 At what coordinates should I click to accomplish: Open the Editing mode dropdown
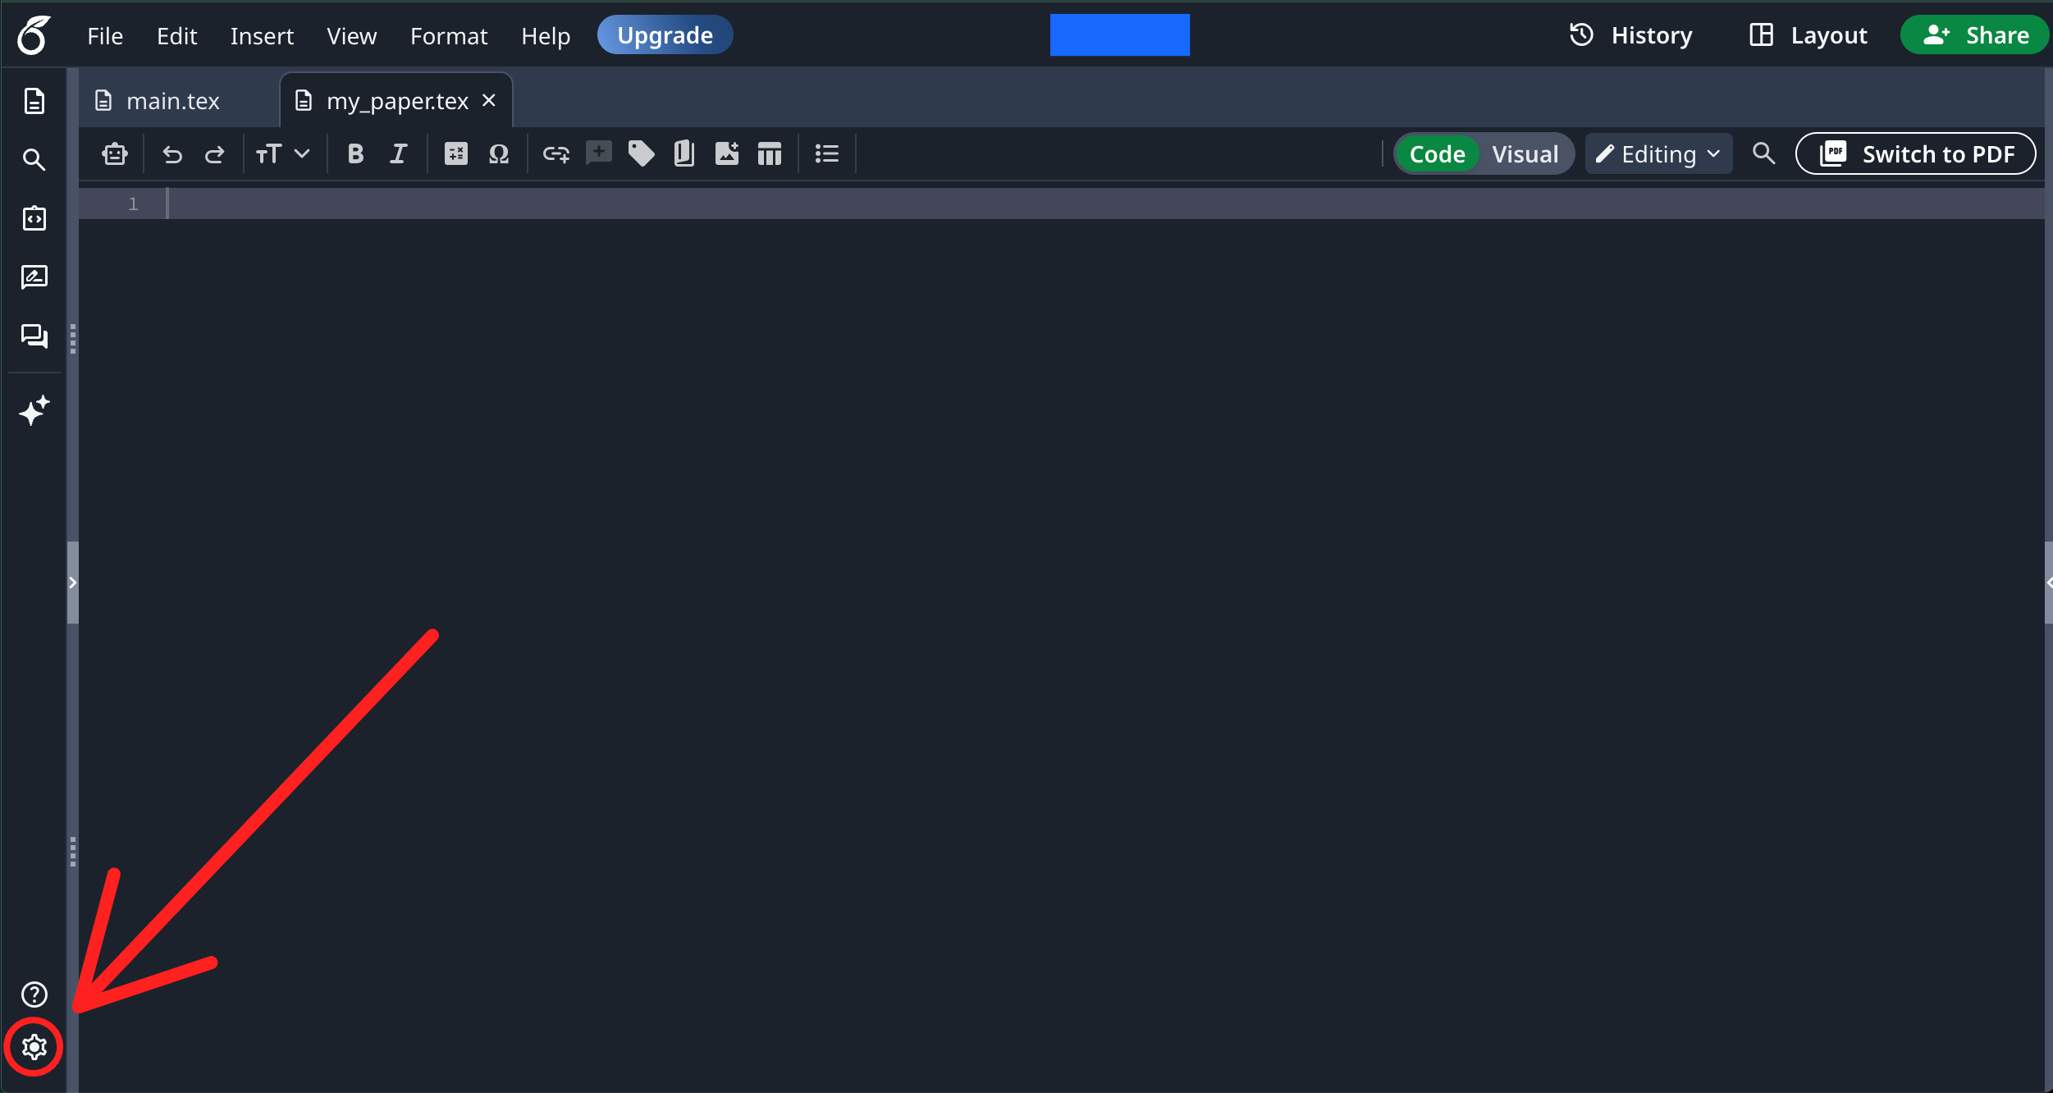[1658, 154]
